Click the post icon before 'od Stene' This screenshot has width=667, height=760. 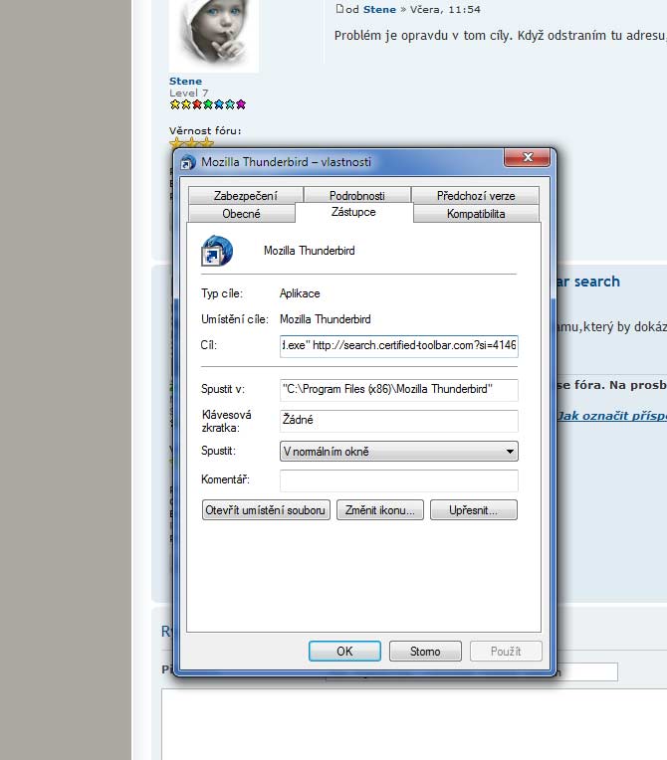(x=339, y=8)
